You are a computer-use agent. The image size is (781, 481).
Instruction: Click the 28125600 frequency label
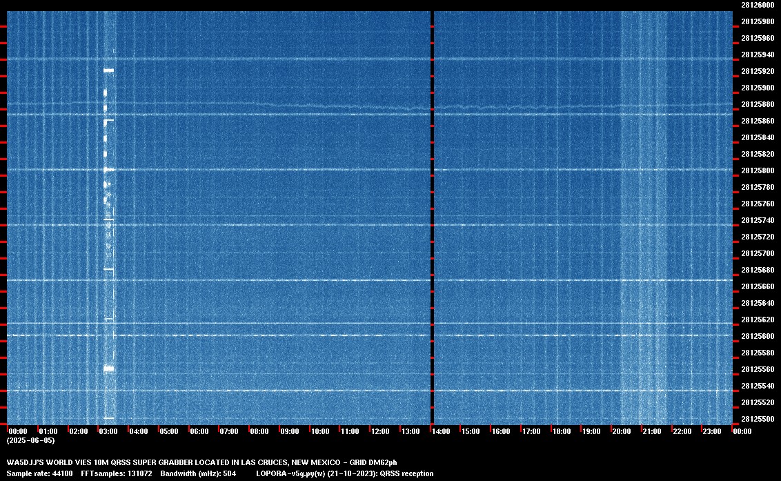coord(758,336)
